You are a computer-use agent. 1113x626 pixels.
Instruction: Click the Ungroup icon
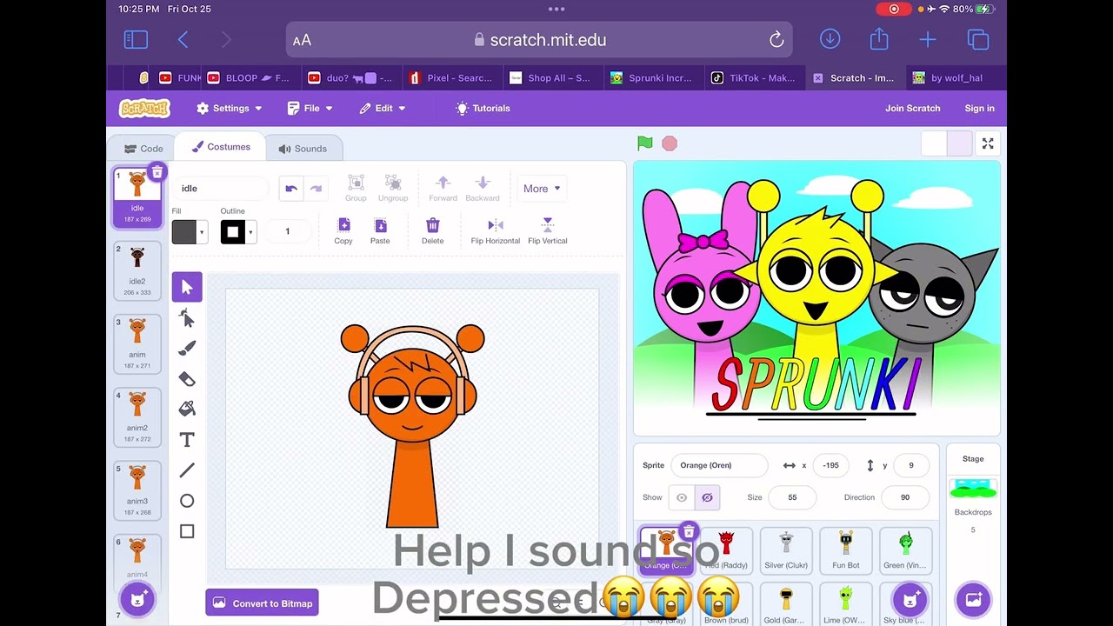point(393,188)
